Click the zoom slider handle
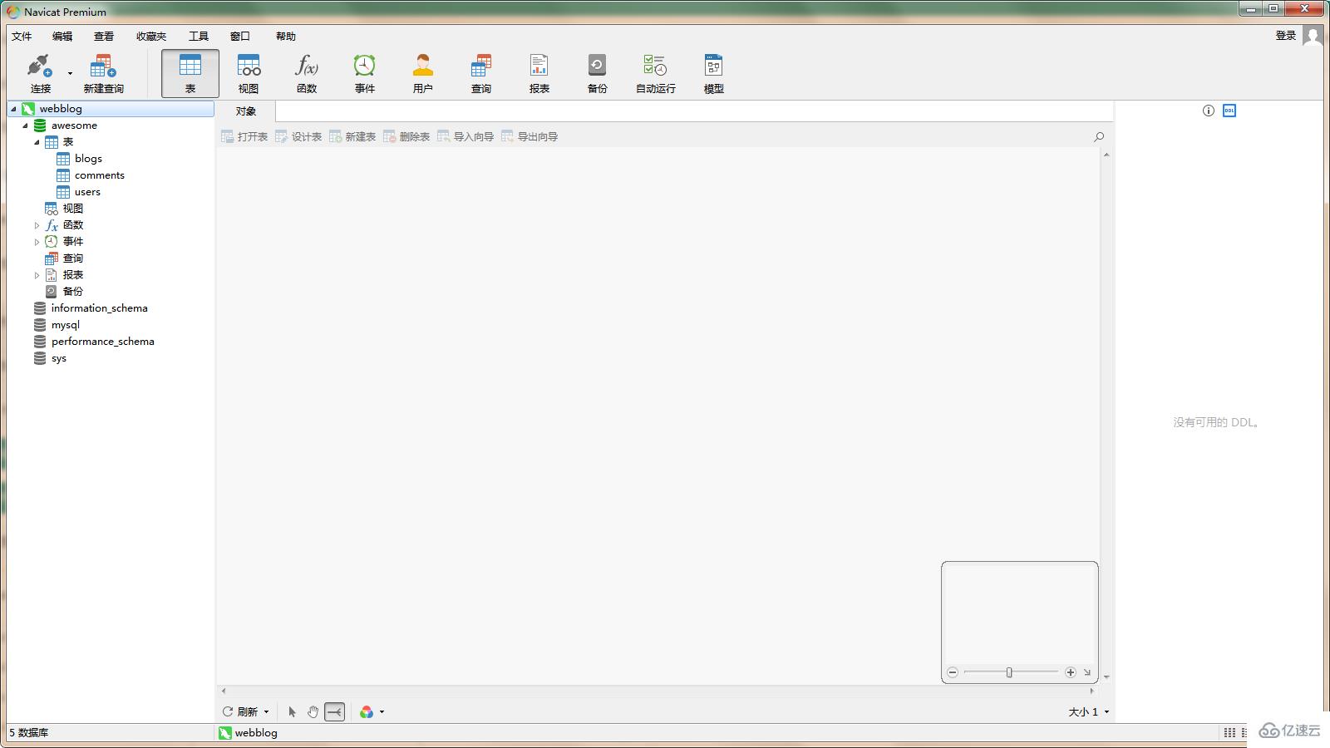1330x748 pixels. point(1009,672)
